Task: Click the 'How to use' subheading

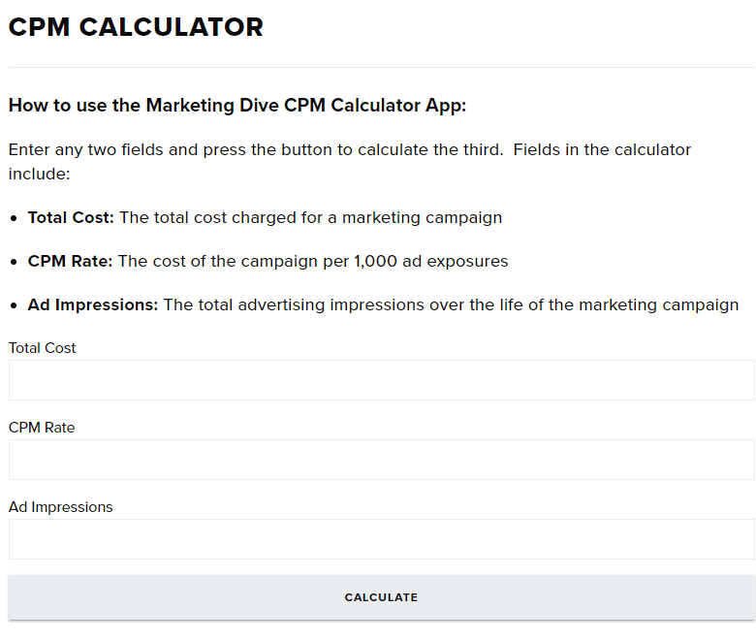Action: click(237, 105)
